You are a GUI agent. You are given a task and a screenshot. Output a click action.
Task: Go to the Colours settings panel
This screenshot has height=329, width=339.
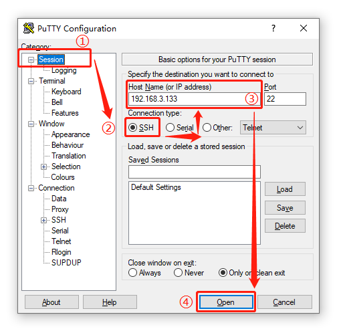[63, 177]
